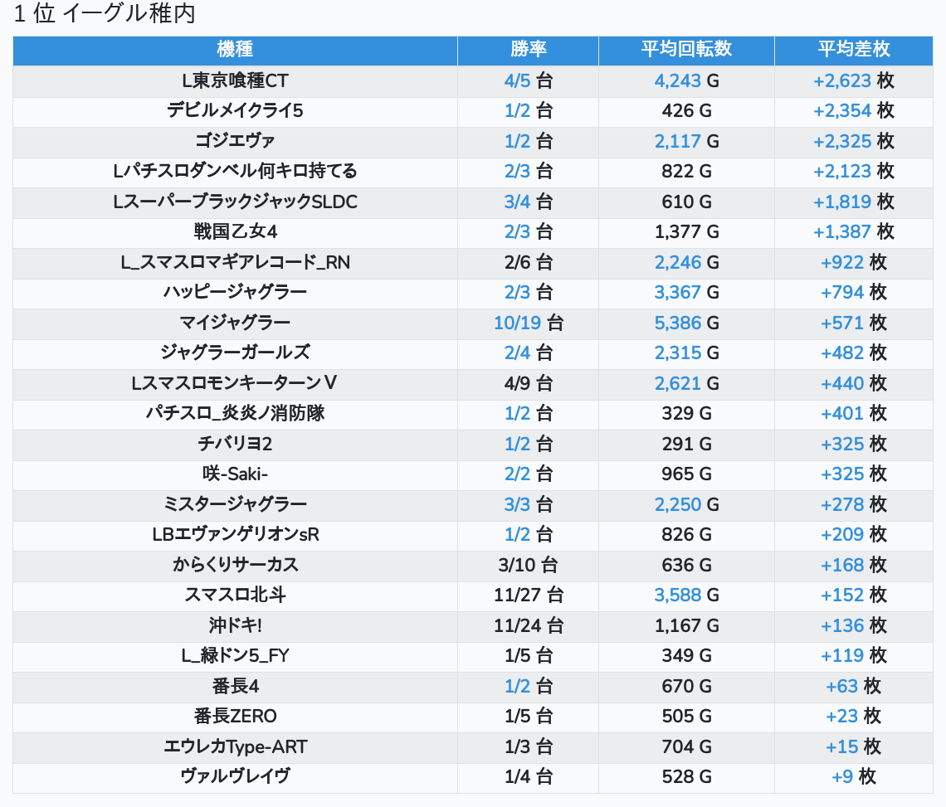Image resolution: width=946 pixels, height=807 pixels.
Task: Select the 4,243 G average spins value
Action: tap(686, 80)
